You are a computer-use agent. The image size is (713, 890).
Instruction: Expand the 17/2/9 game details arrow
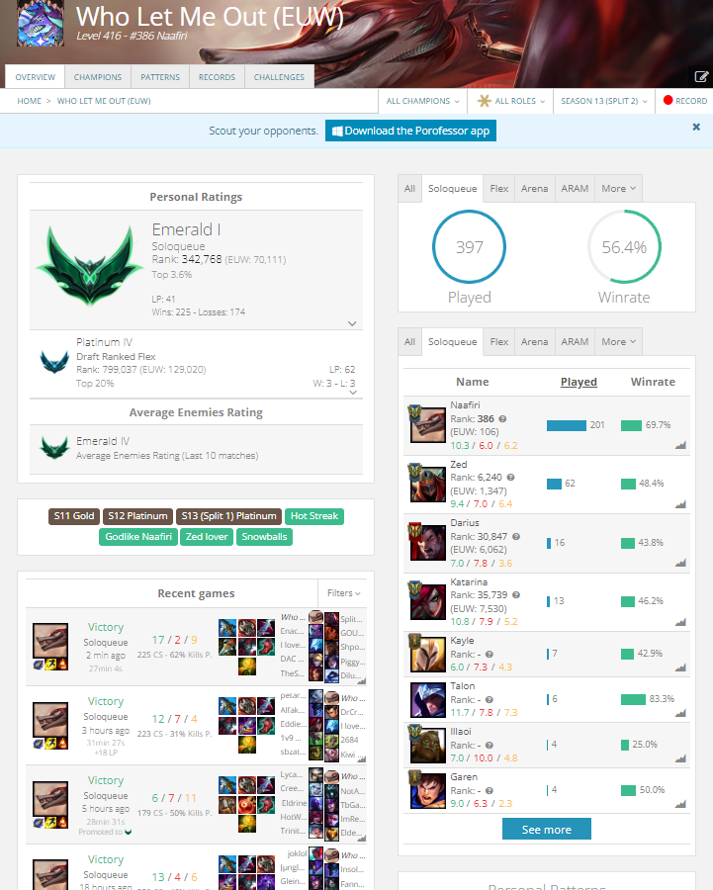click(x=362, y=680)
